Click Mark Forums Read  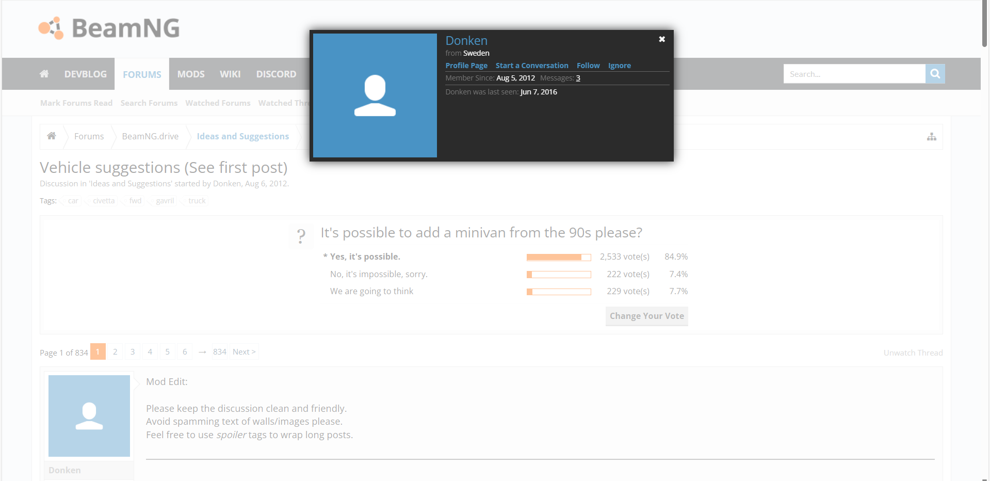(76, 103)
